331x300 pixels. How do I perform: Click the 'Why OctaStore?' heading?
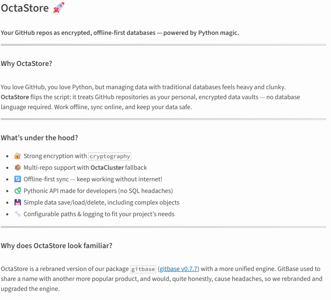pos(27,63)
